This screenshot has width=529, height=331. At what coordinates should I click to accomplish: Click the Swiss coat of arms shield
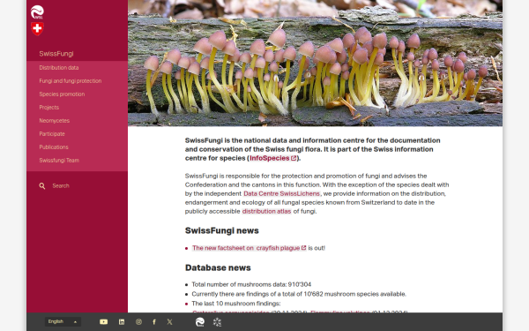point(37,29)
